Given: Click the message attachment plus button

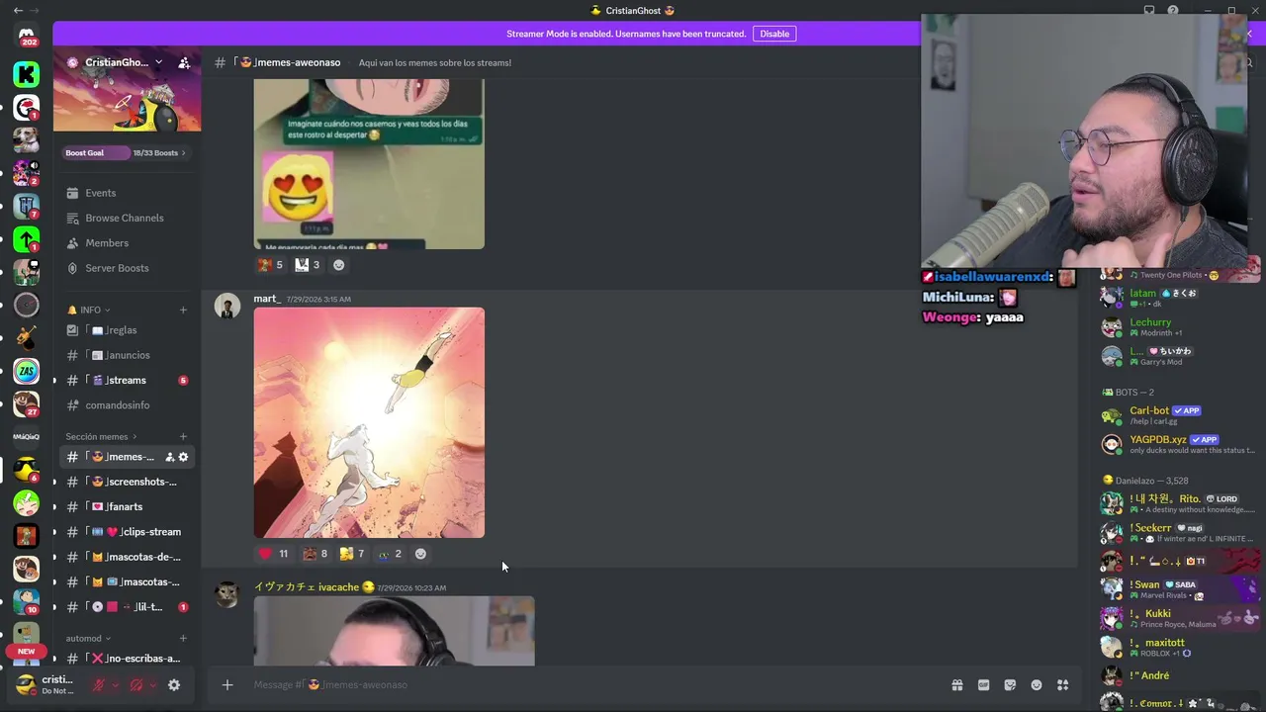Looking at the screenshot, I should tap(227, 684).
